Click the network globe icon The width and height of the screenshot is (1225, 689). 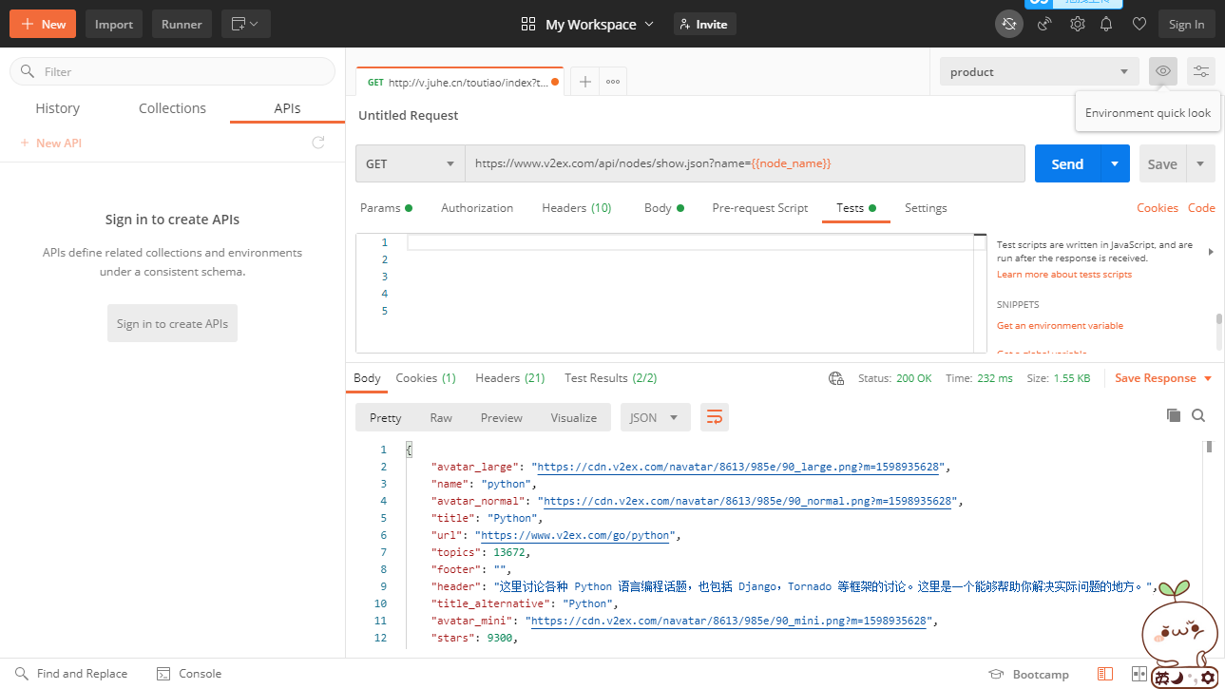(x=836, y=378)
